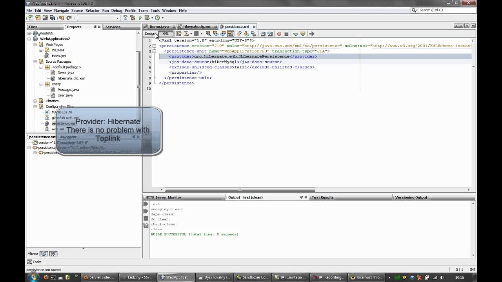
Task: Select User.java in the project tree
Action: pyautogui.click(x=65, y=95)
